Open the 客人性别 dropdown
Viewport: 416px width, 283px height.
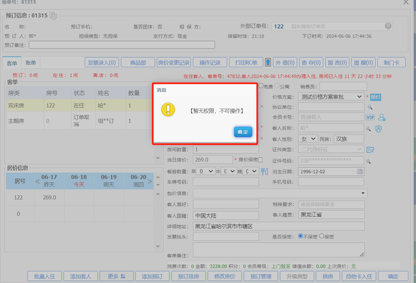(308, 139)
